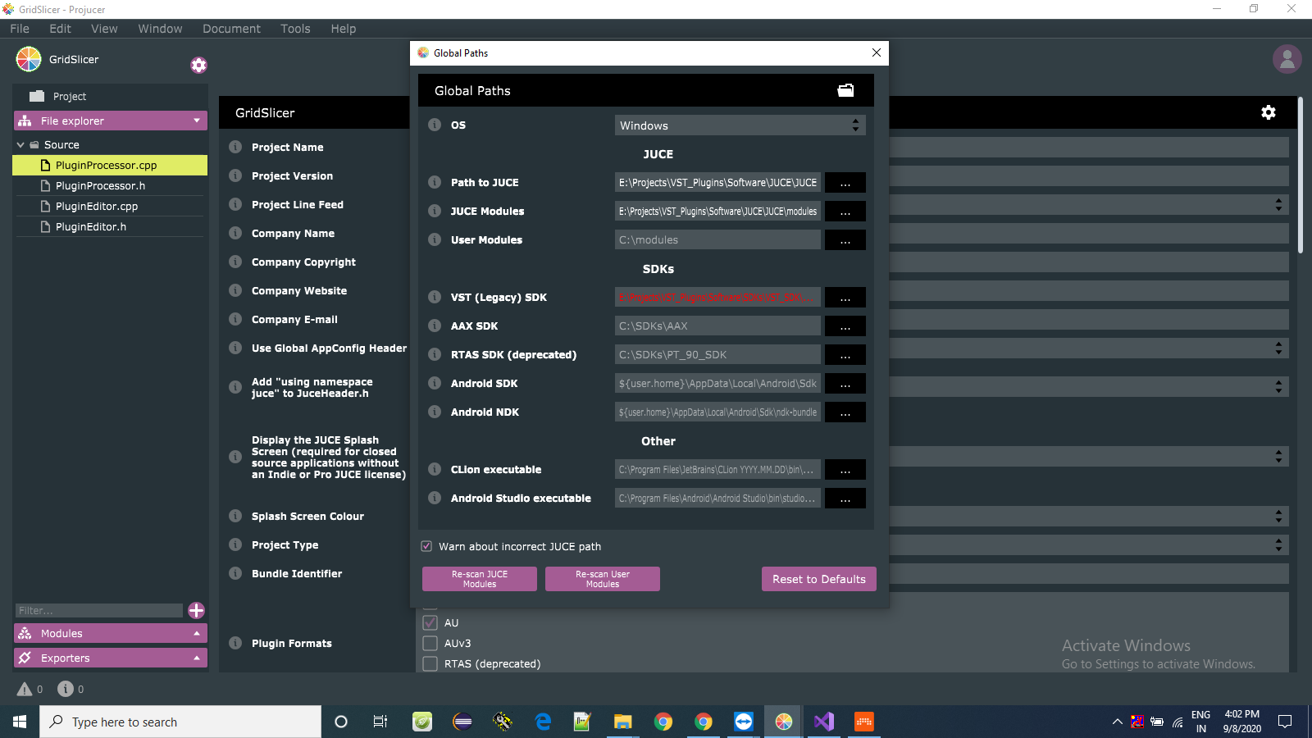Image resolution: width=1312 pixels, height=738 pixels.
Task: Select PluginProcessor.h in the file tree
Action: tap(110, 185)
